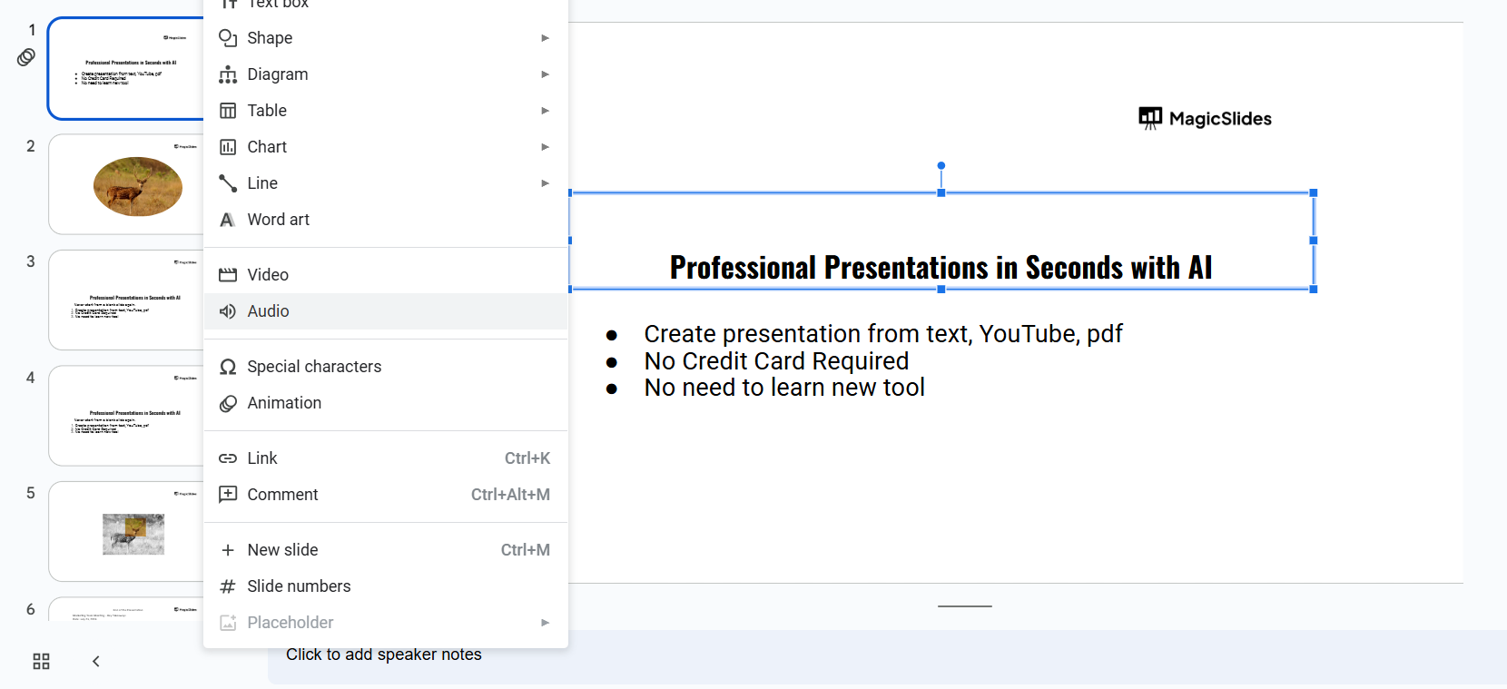1507x689 pixels.
Task: Expand the Chart submenu arrow
Action: click(545, 147)
